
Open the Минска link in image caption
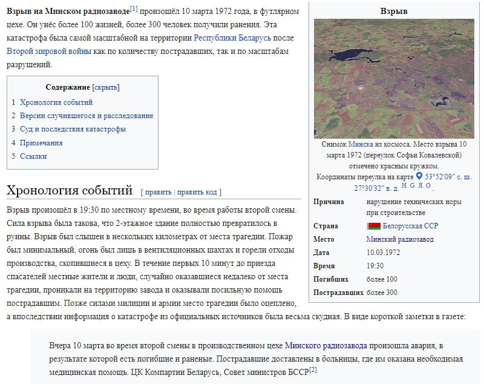coord(361,144)
